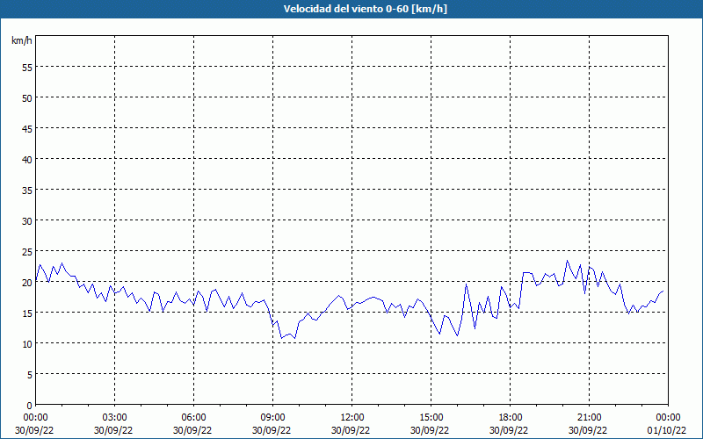Click the '00:00' time label above 01/10/22
The height and width of the screenshot is (439, 703).
(x=668, y=418)
